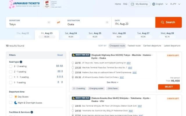
Task: Open the Seat type info icon
Action: point(21,62)
